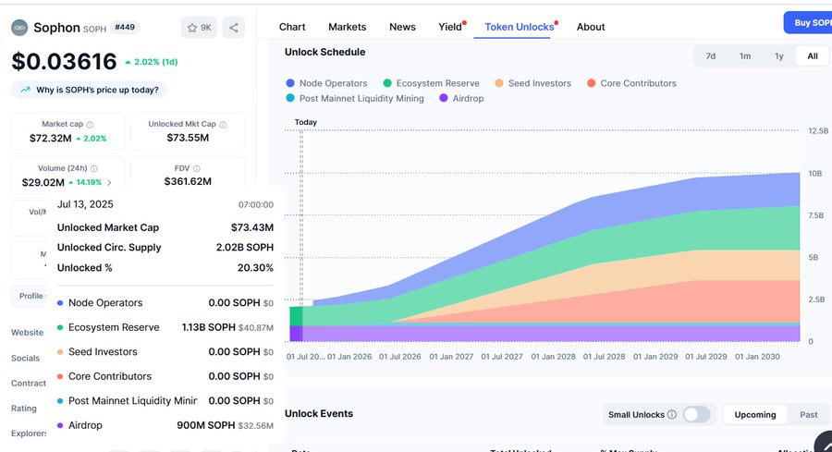The width and height of the screenshot is (832, 452).
Task: Click the 01 Jan 2028 axis label
Action: [553, 357]
